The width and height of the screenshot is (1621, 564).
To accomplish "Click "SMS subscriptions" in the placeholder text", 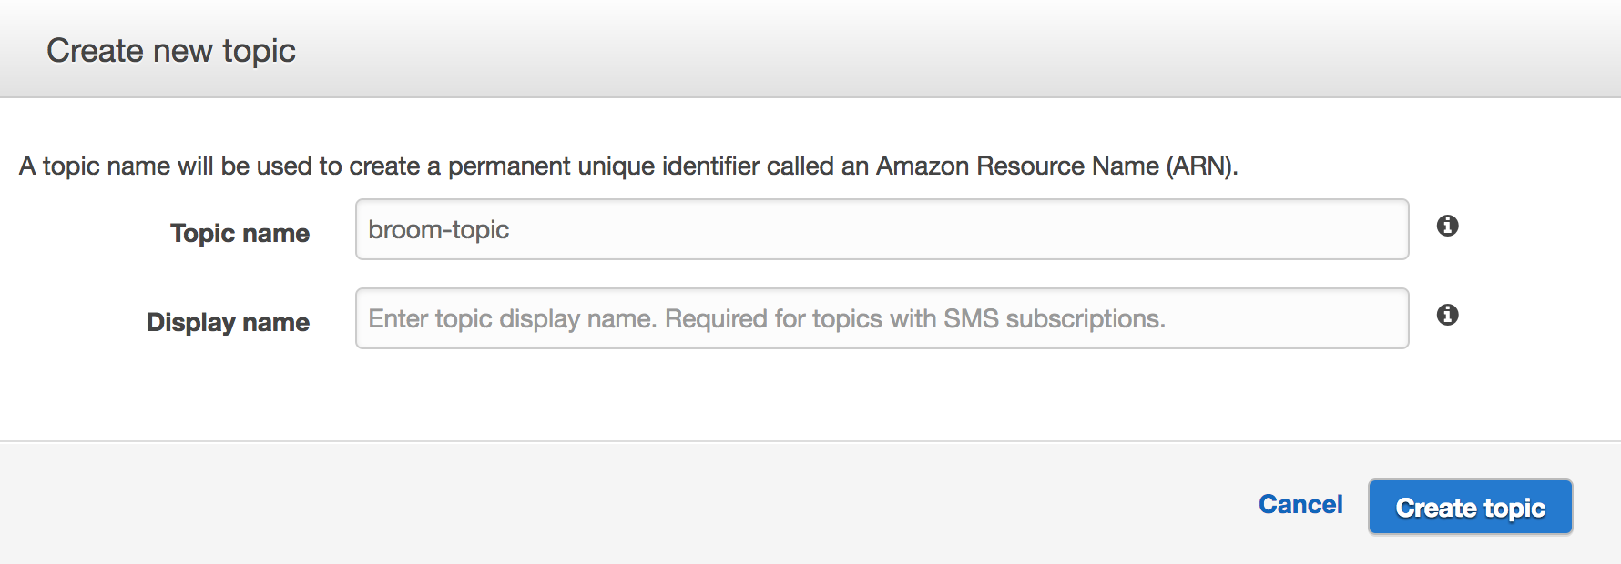I will click(1054, 319).
